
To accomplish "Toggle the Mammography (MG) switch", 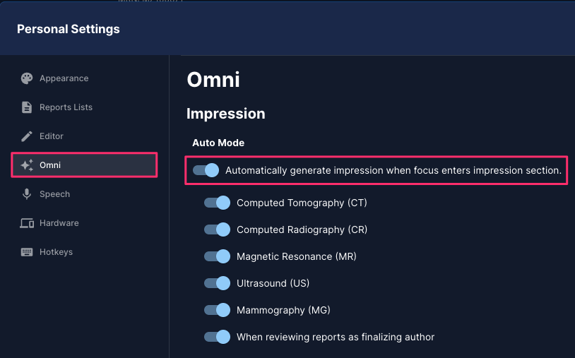I will coord(217,310).
